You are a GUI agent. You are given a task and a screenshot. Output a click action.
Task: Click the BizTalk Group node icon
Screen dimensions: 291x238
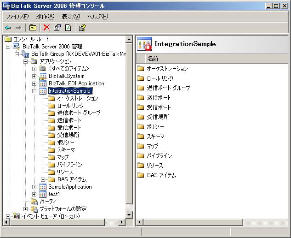(x=25, y=54)
